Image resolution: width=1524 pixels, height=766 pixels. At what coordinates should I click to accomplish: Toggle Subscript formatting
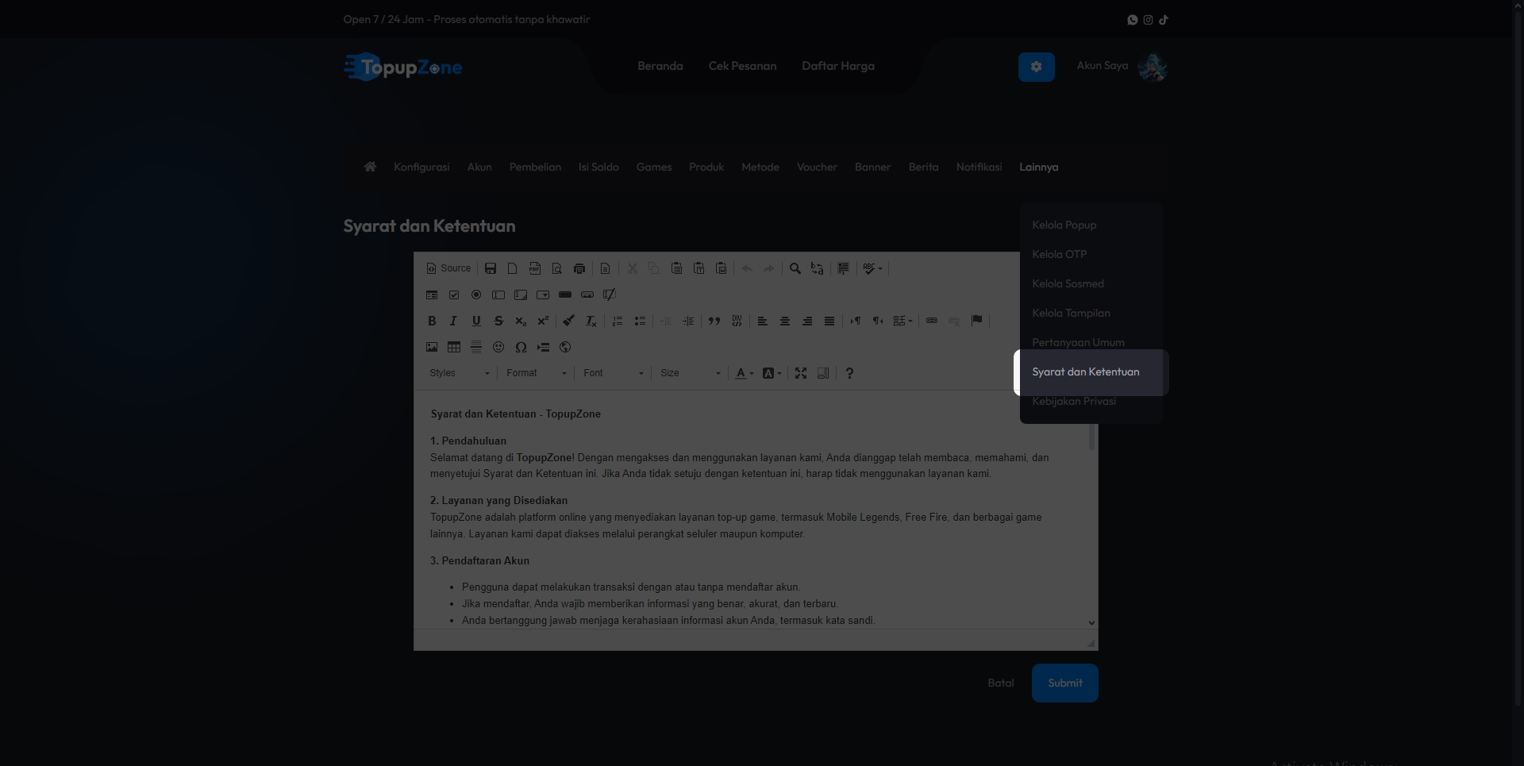click(x=521, y=321)
